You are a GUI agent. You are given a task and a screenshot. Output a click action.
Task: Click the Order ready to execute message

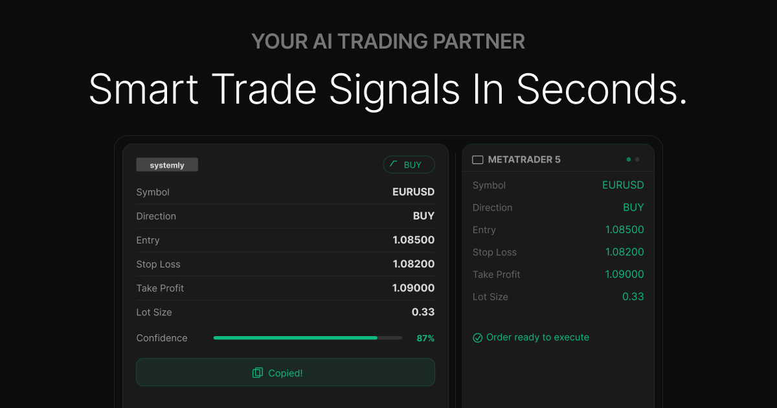(x=537, y=337)
